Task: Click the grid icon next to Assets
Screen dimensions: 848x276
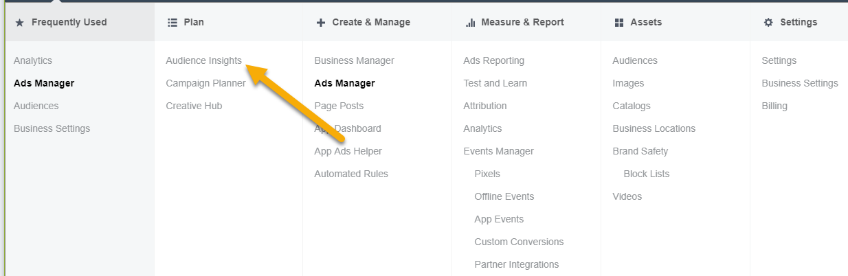Action: 619,23
